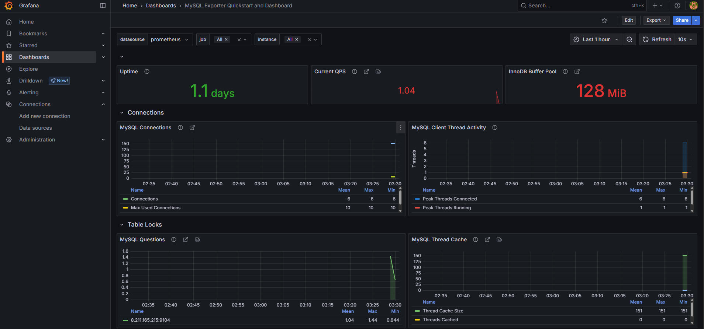Open MySQL Thread Cache external link icon
The width and height of the screenshot is (704, 329).
[x=487, y=239]
